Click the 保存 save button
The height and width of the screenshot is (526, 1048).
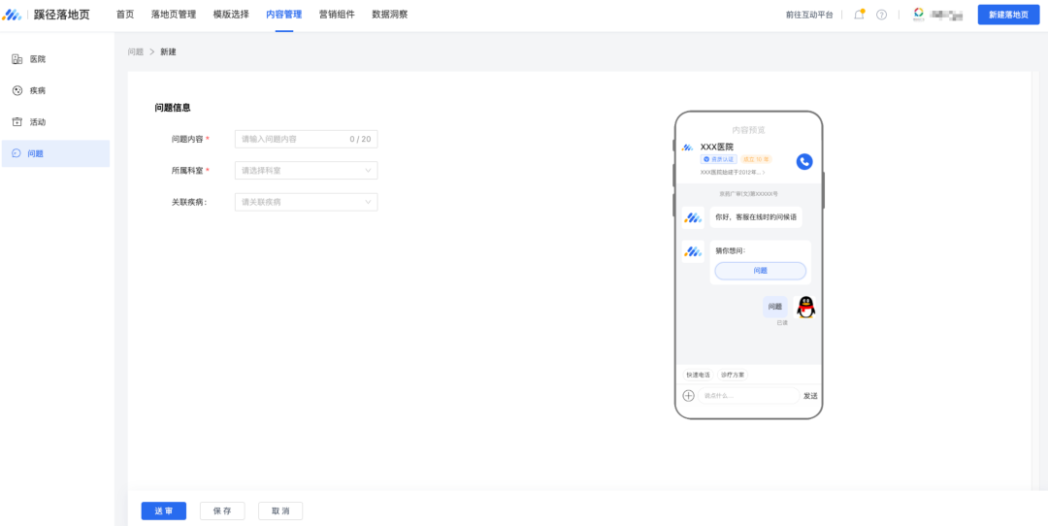[222, 510]
